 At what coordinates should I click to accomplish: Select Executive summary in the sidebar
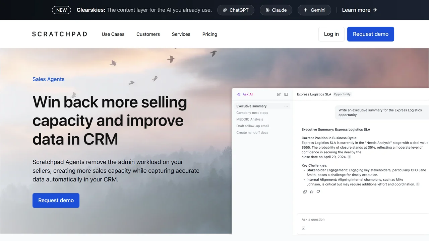[x=262, y=106]
